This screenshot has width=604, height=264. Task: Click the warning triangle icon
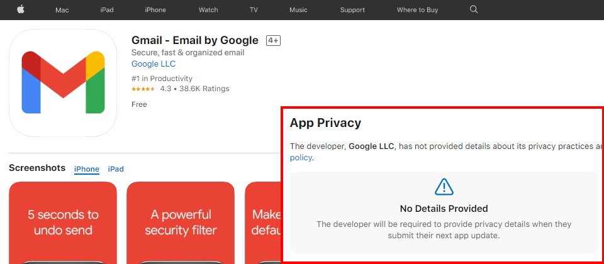click(444, 187)
